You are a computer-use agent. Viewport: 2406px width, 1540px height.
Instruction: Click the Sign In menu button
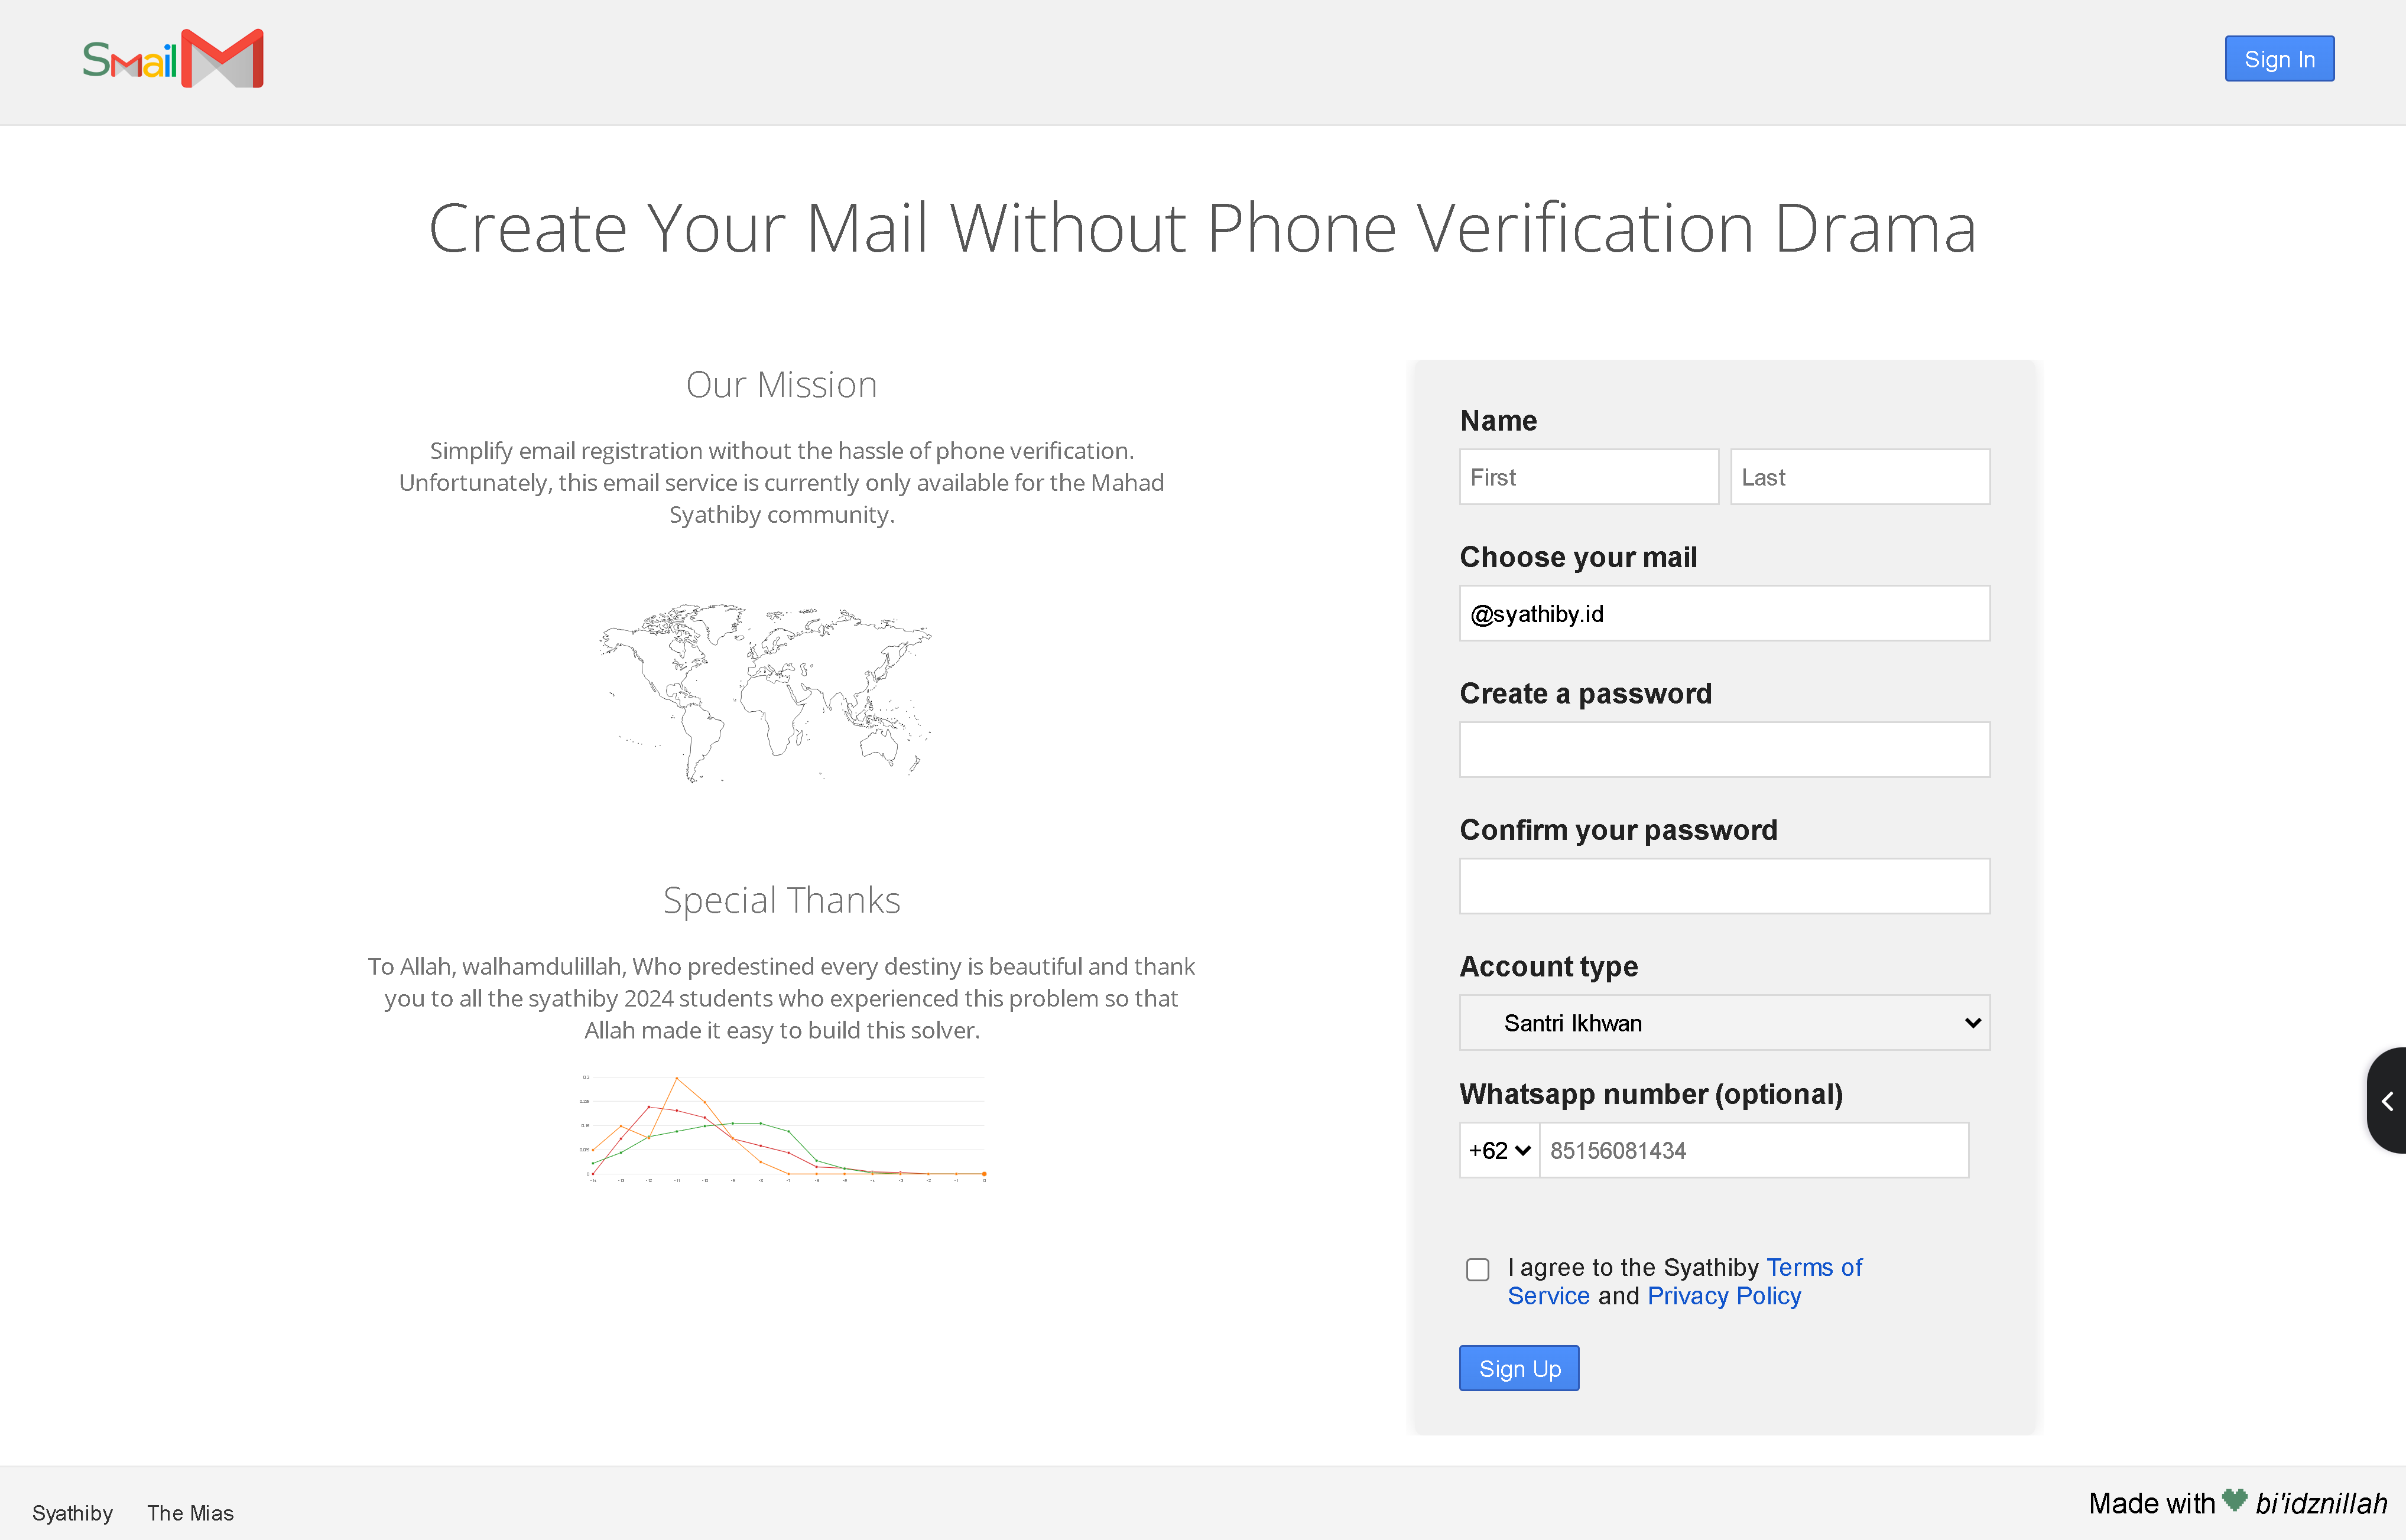2278,58
